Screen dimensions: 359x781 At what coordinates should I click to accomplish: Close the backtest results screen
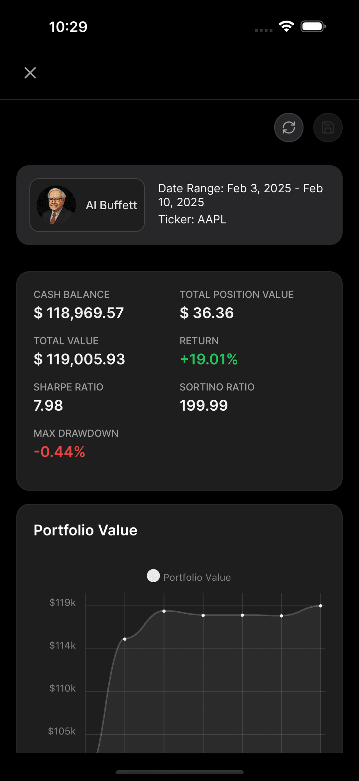click(30, 73)
